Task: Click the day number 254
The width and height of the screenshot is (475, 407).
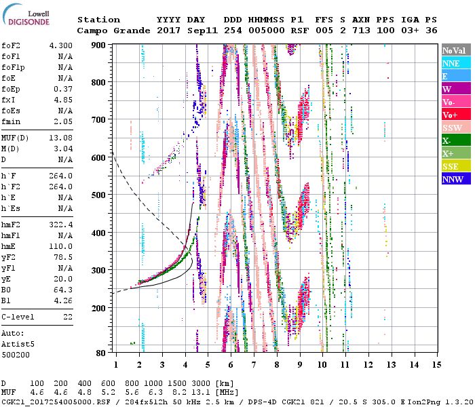Action: (233, 31)
